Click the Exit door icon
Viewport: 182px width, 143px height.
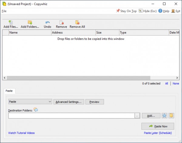(173, 11)
